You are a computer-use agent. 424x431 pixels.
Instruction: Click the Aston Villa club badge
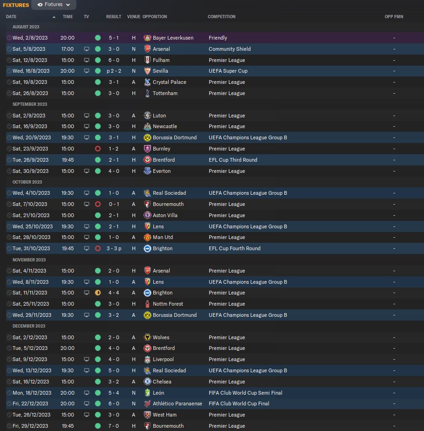coord(147,215)
